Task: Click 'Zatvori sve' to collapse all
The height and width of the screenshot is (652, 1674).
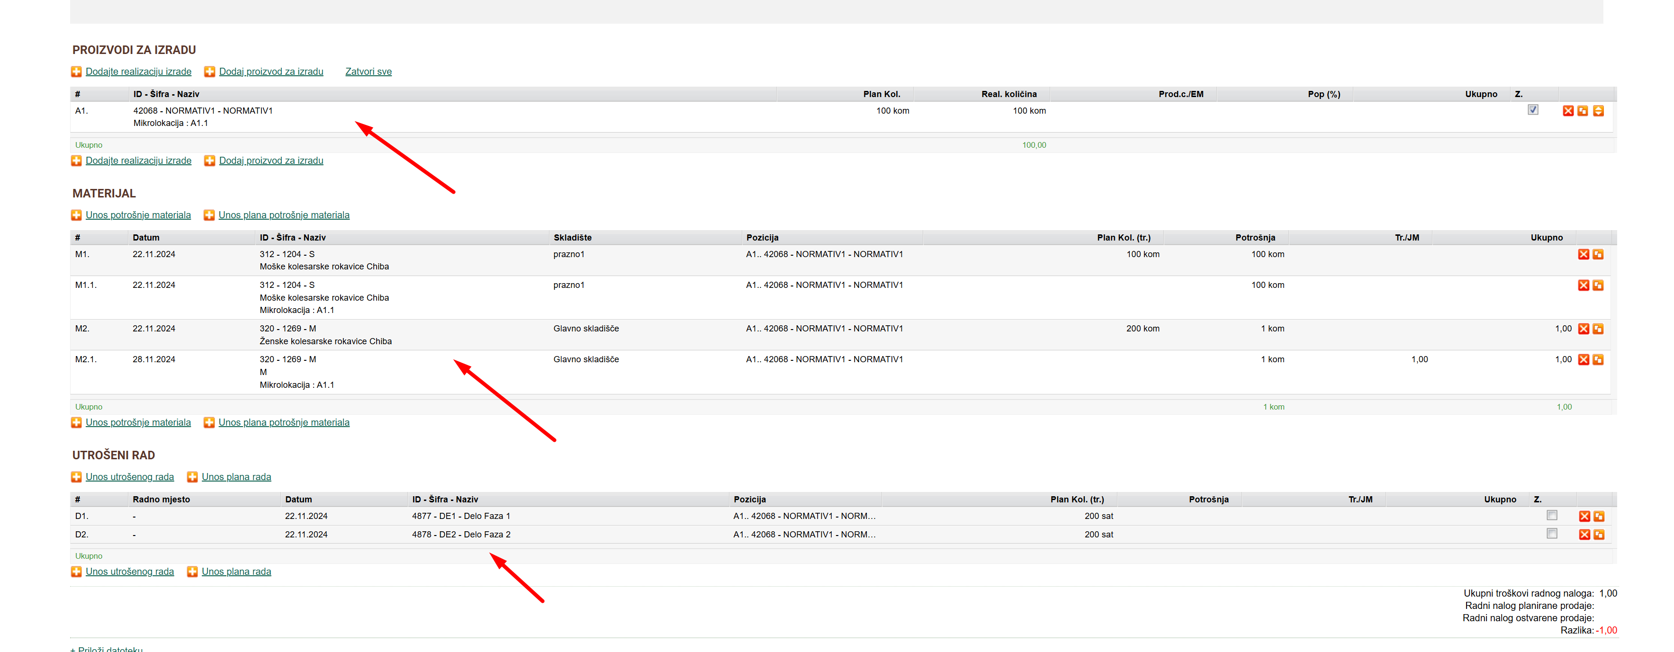Action: coord(368,71)
